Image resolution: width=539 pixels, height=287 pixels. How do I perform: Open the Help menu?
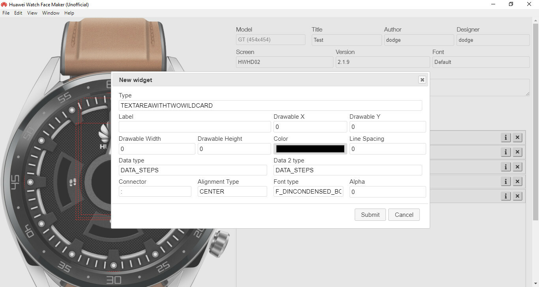click(x=69, y=13)
